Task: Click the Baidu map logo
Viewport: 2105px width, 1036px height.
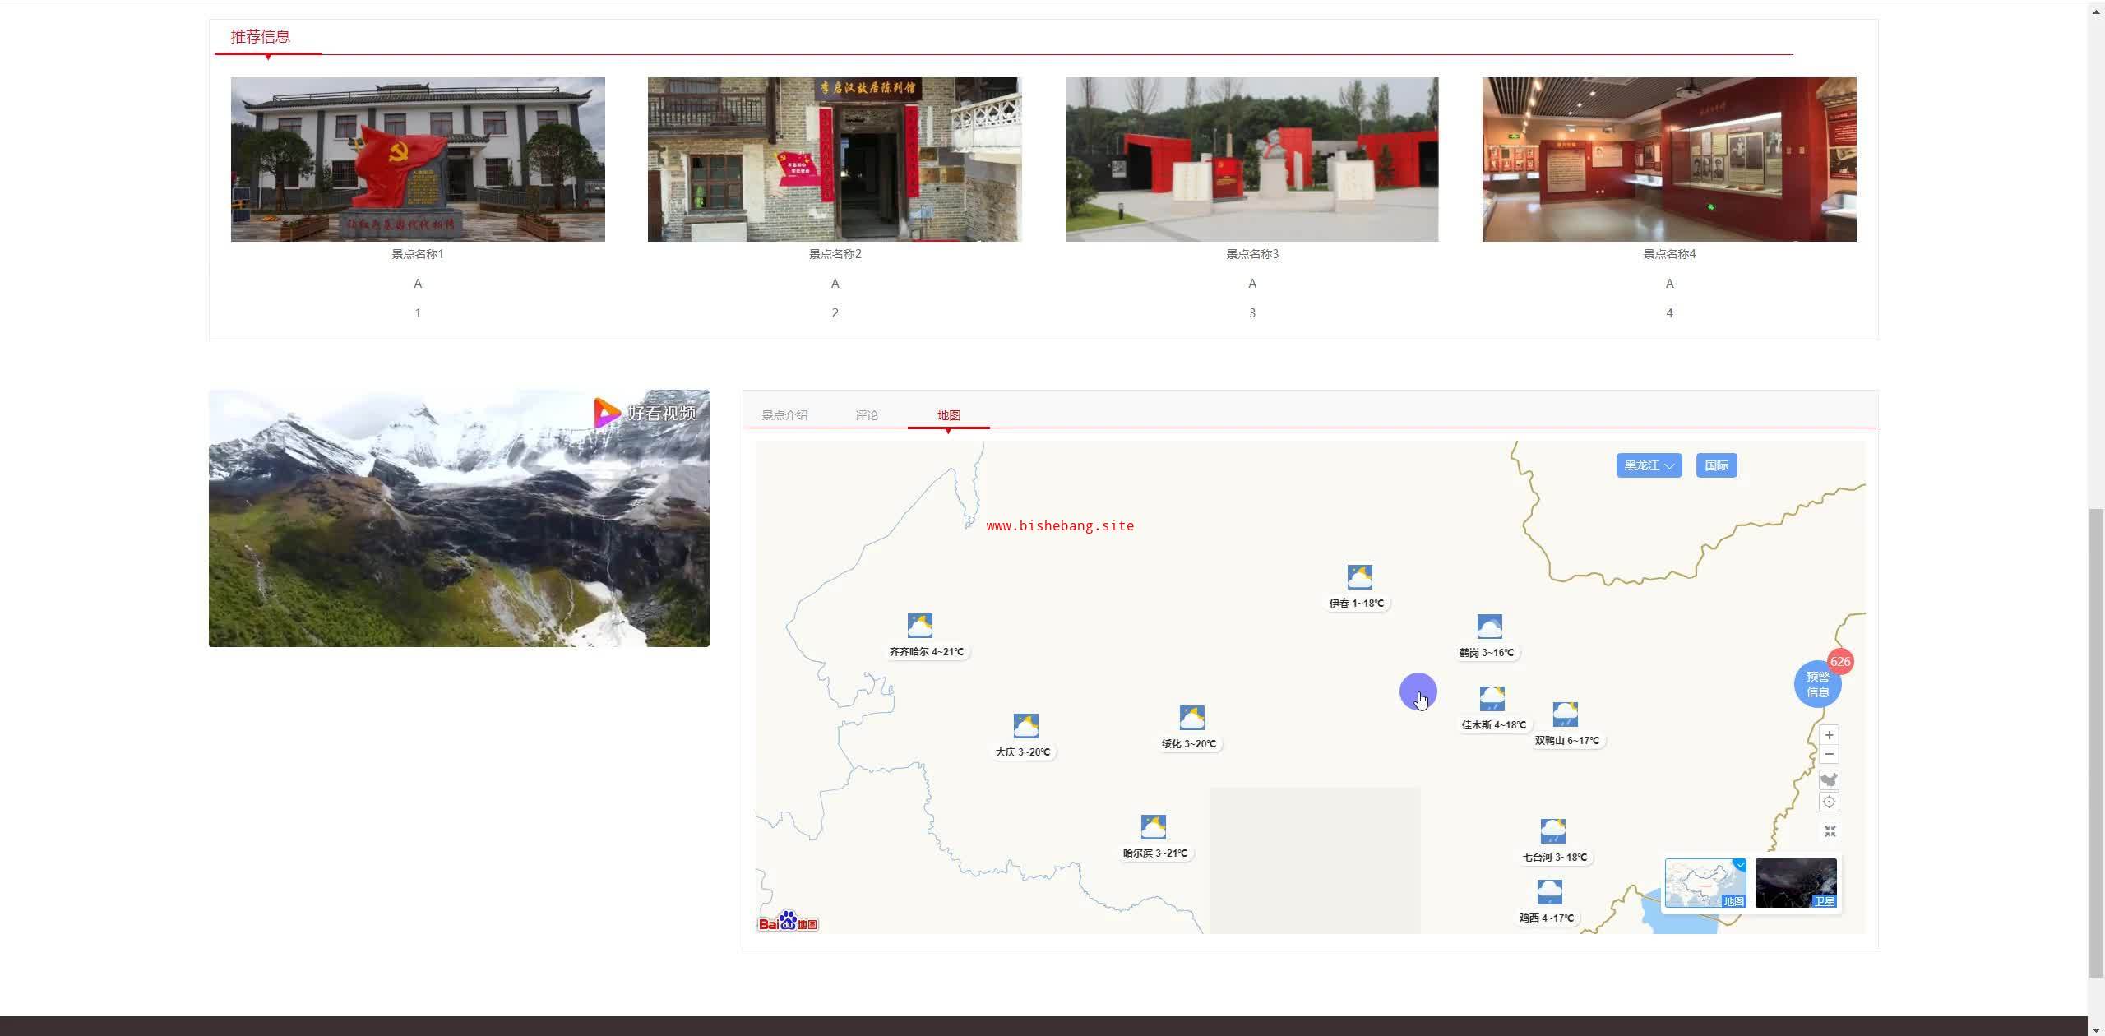Action: click(788, 923)
